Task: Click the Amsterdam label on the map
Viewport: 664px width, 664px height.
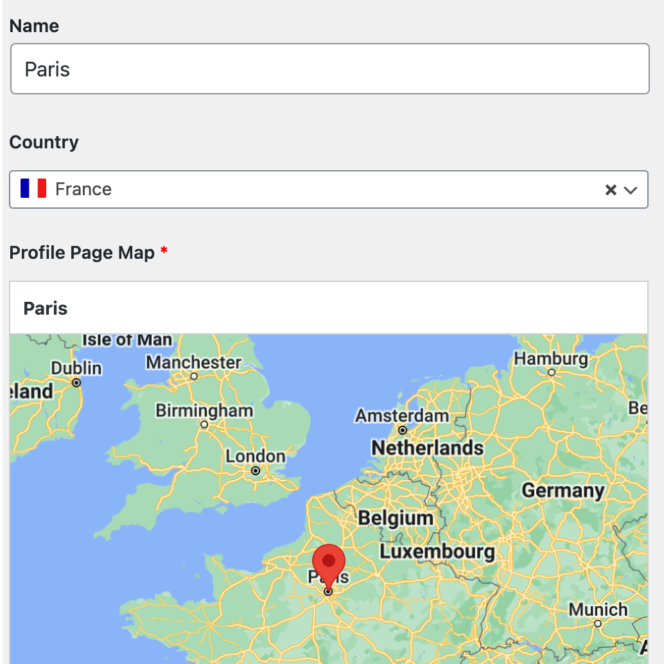Action: click(402, 415)
